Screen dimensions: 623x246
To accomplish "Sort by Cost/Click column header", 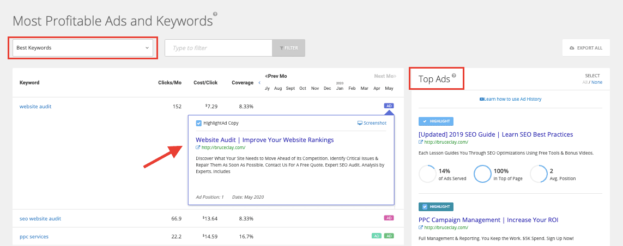I will point(205,83).
